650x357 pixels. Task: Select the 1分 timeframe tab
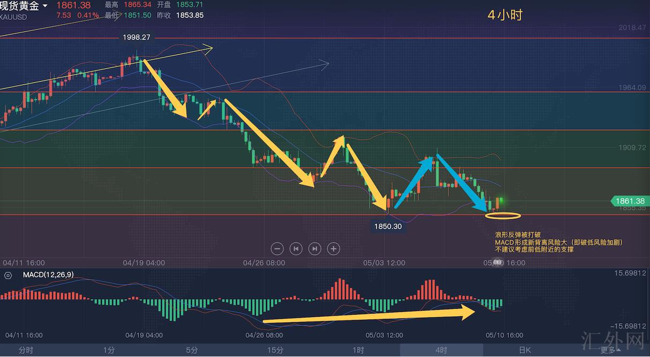(x=109, y=350)
